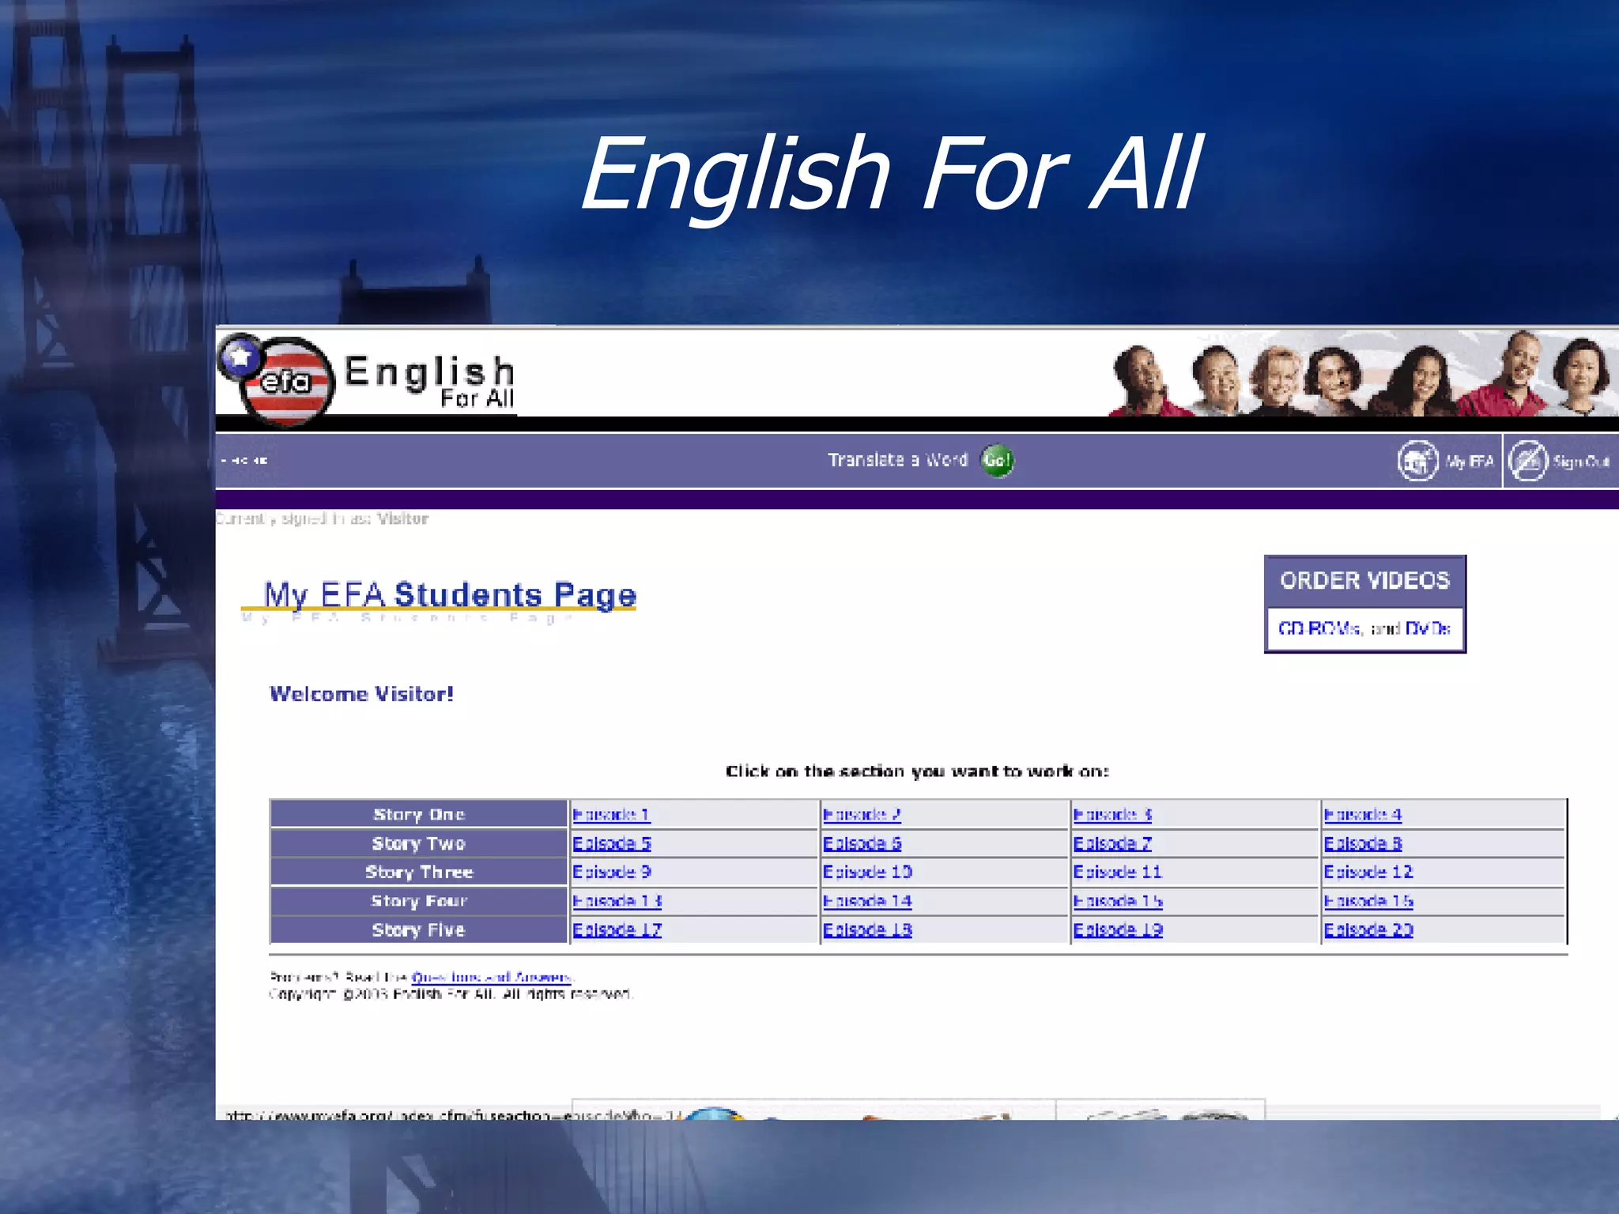Select Episode 10 in Story Three
Screen dimensions: 1619x1214
(x=867, y=872)
